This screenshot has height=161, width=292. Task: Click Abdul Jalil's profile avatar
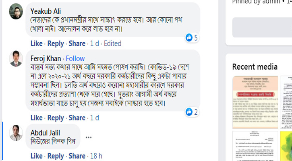point(16,132)
